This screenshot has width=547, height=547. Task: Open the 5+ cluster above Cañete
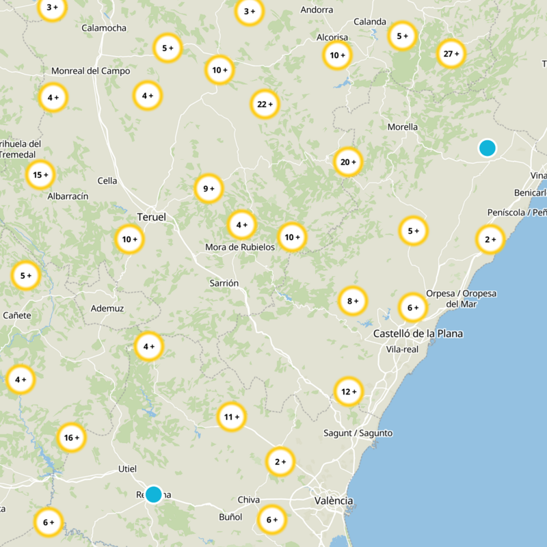coord(26,276)
